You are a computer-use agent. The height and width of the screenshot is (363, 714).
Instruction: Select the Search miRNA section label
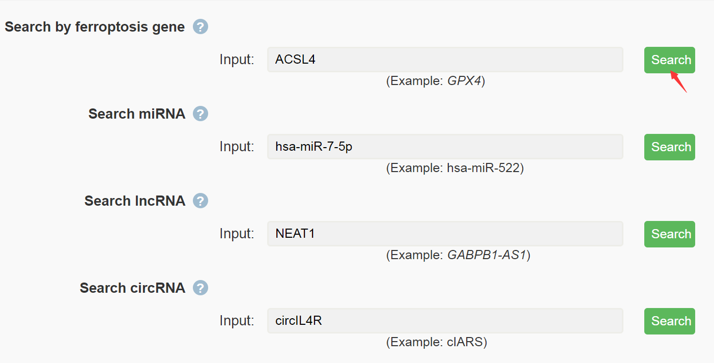[137, 114]
